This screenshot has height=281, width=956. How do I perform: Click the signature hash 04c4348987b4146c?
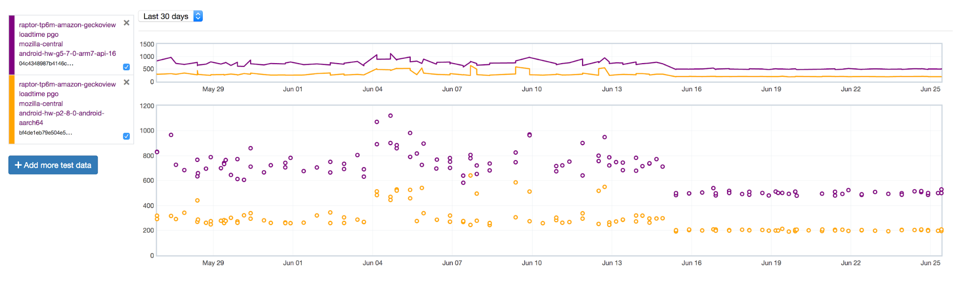46,64
